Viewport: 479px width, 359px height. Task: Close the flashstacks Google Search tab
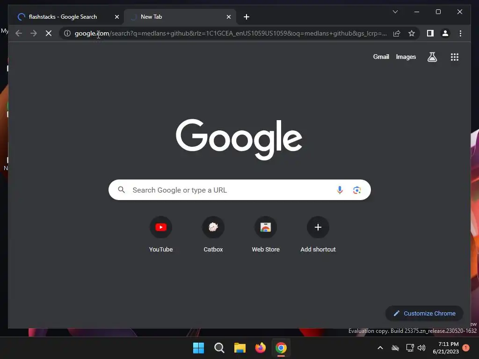(116, 17)
